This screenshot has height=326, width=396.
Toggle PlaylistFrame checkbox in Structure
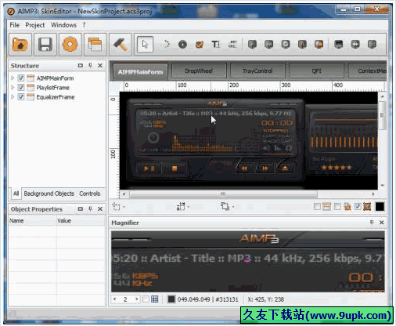point(21,87)
